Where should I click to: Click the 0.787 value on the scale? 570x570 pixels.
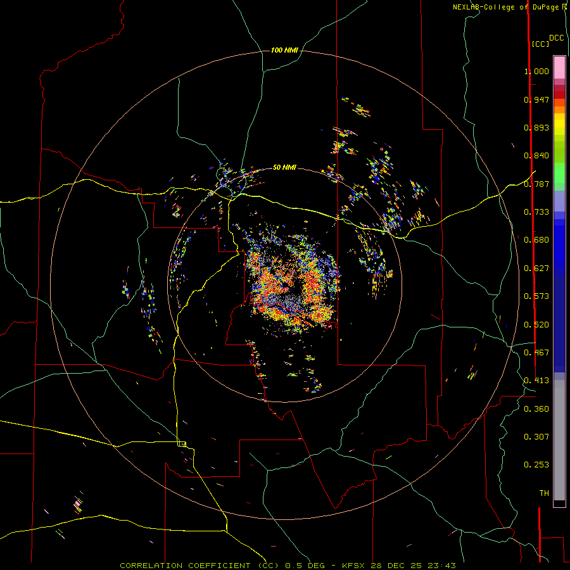(536, 184)
